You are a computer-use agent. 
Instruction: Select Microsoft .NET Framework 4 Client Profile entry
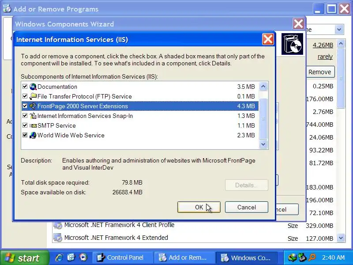[x=119, y=225]
